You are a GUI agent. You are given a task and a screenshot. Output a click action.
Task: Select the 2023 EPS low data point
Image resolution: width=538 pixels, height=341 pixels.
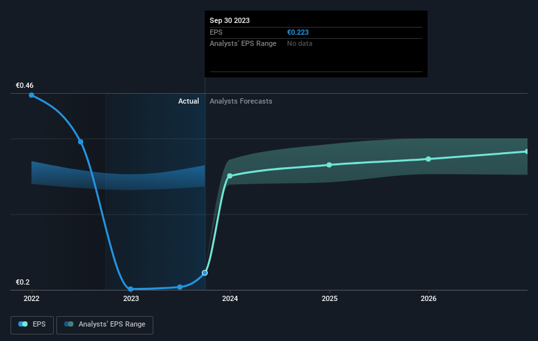pyautogui.click(x=130, y=289)
